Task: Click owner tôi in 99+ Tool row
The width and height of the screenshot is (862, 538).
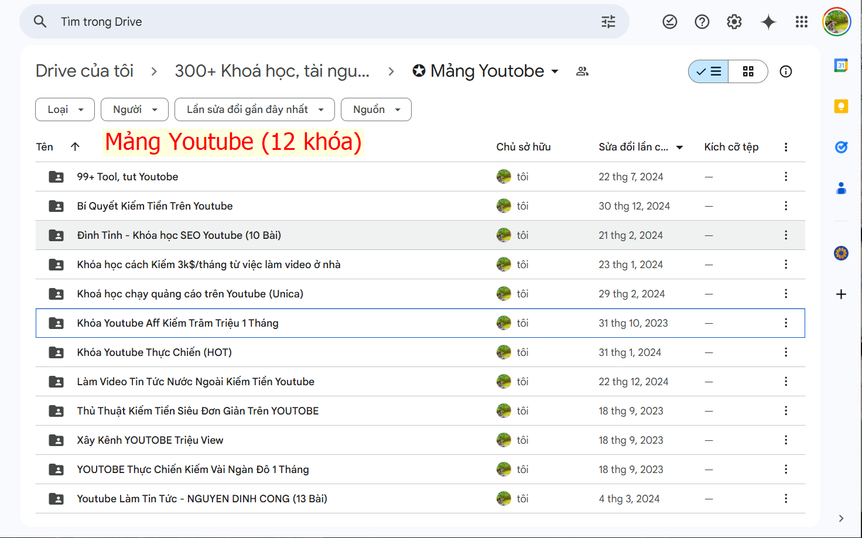Action: [x=522, y=177]
